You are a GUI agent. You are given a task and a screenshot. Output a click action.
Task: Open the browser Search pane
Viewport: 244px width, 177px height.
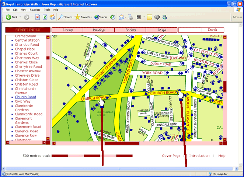tap(65, 17)
